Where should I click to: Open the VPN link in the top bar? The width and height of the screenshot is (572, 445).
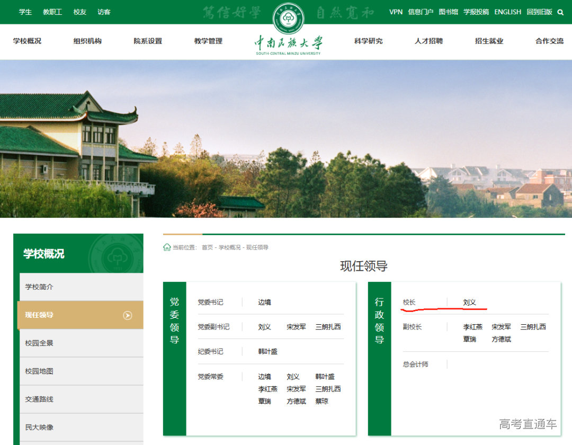click(x=396, y=12)
